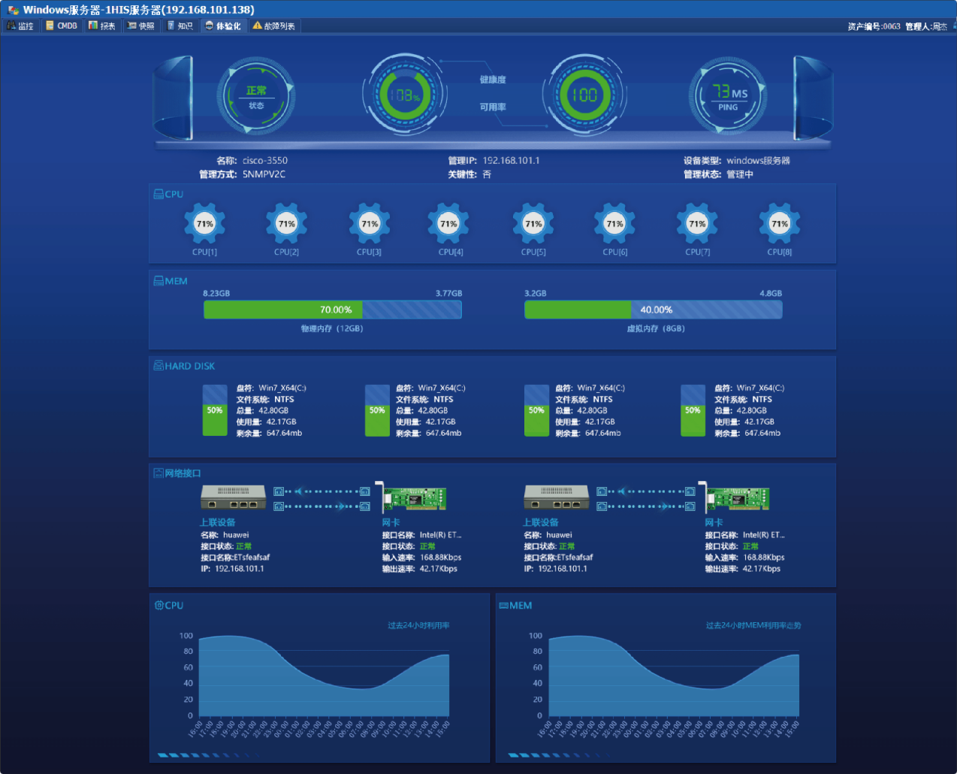
Task: Click the 70.00% physical memory bar
Action: 333,310
